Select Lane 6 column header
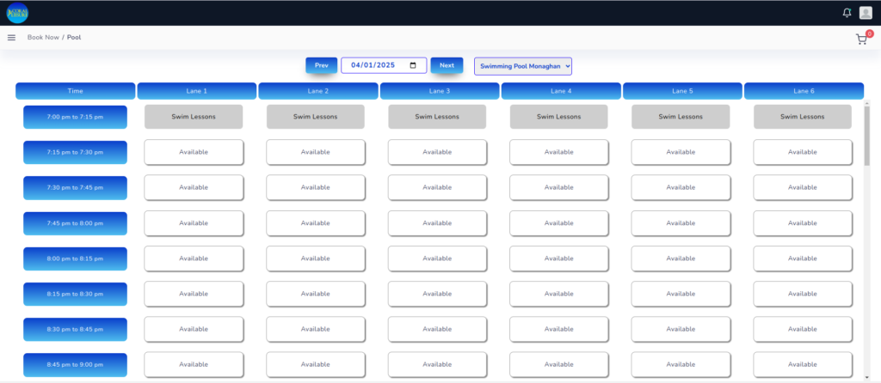 [x=804, y=91]
